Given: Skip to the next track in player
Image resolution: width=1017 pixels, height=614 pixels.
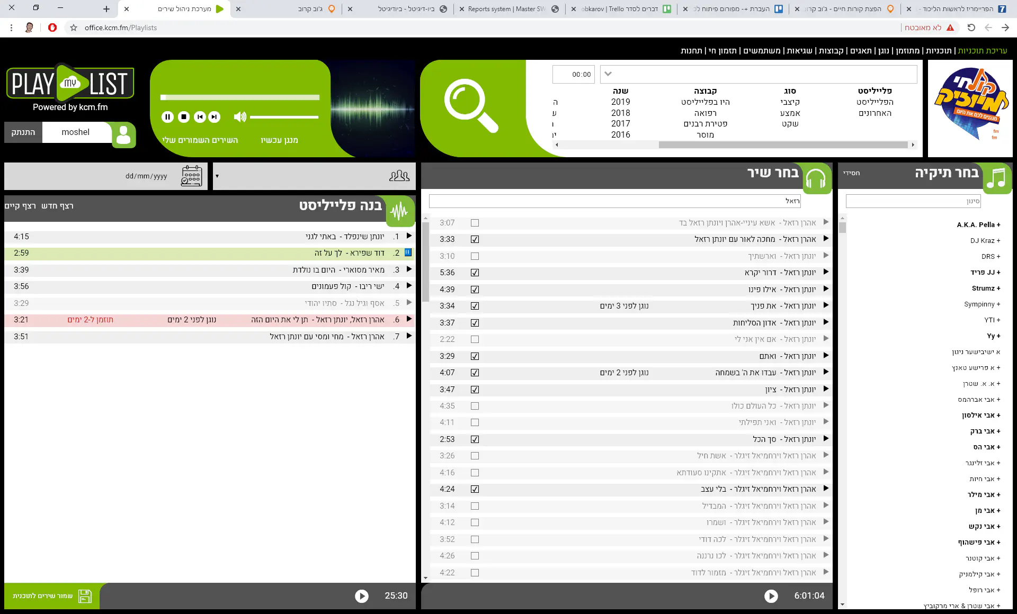Looking at the screenshot, I should 214,117.
